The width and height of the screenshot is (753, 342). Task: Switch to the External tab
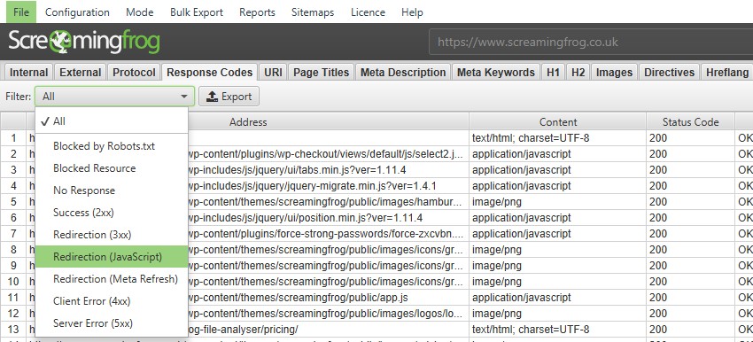[81, 73]
